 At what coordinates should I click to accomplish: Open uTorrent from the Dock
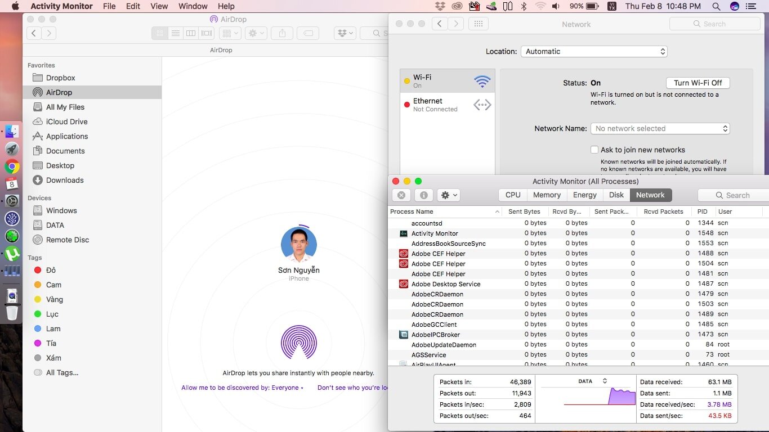tap(12, 254)
